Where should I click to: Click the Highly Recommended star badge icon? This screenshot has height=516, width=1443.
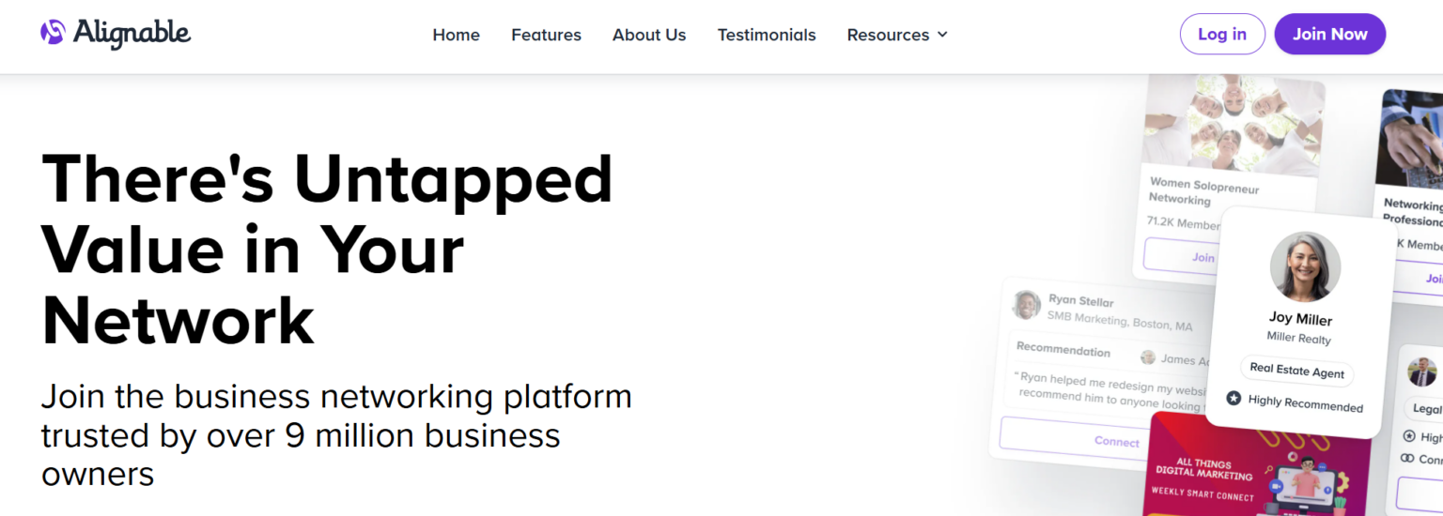coord(1234,399)
